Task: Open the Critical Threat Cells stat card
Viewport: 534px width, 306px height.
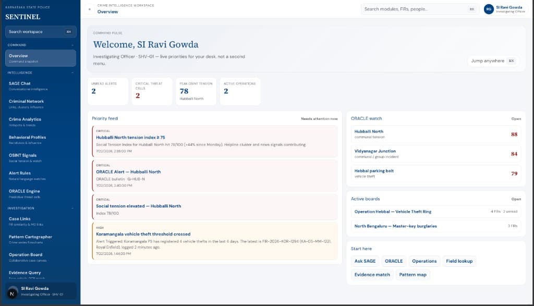Action: (152, 91)
